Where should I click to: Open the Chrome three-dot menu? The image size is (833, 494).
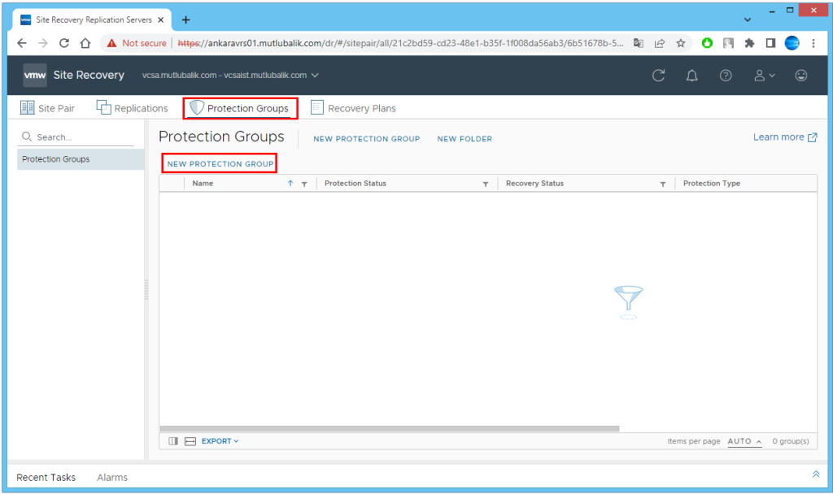[x=813, y=43]
